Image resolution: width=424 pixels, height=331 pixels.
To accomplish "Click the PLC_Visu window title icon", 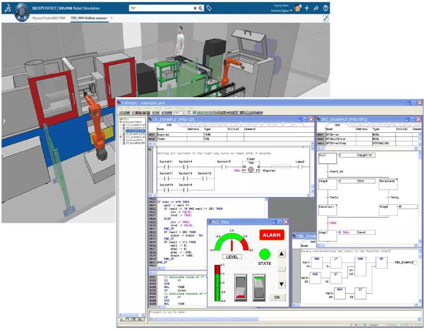I will (x=209, y=222).
